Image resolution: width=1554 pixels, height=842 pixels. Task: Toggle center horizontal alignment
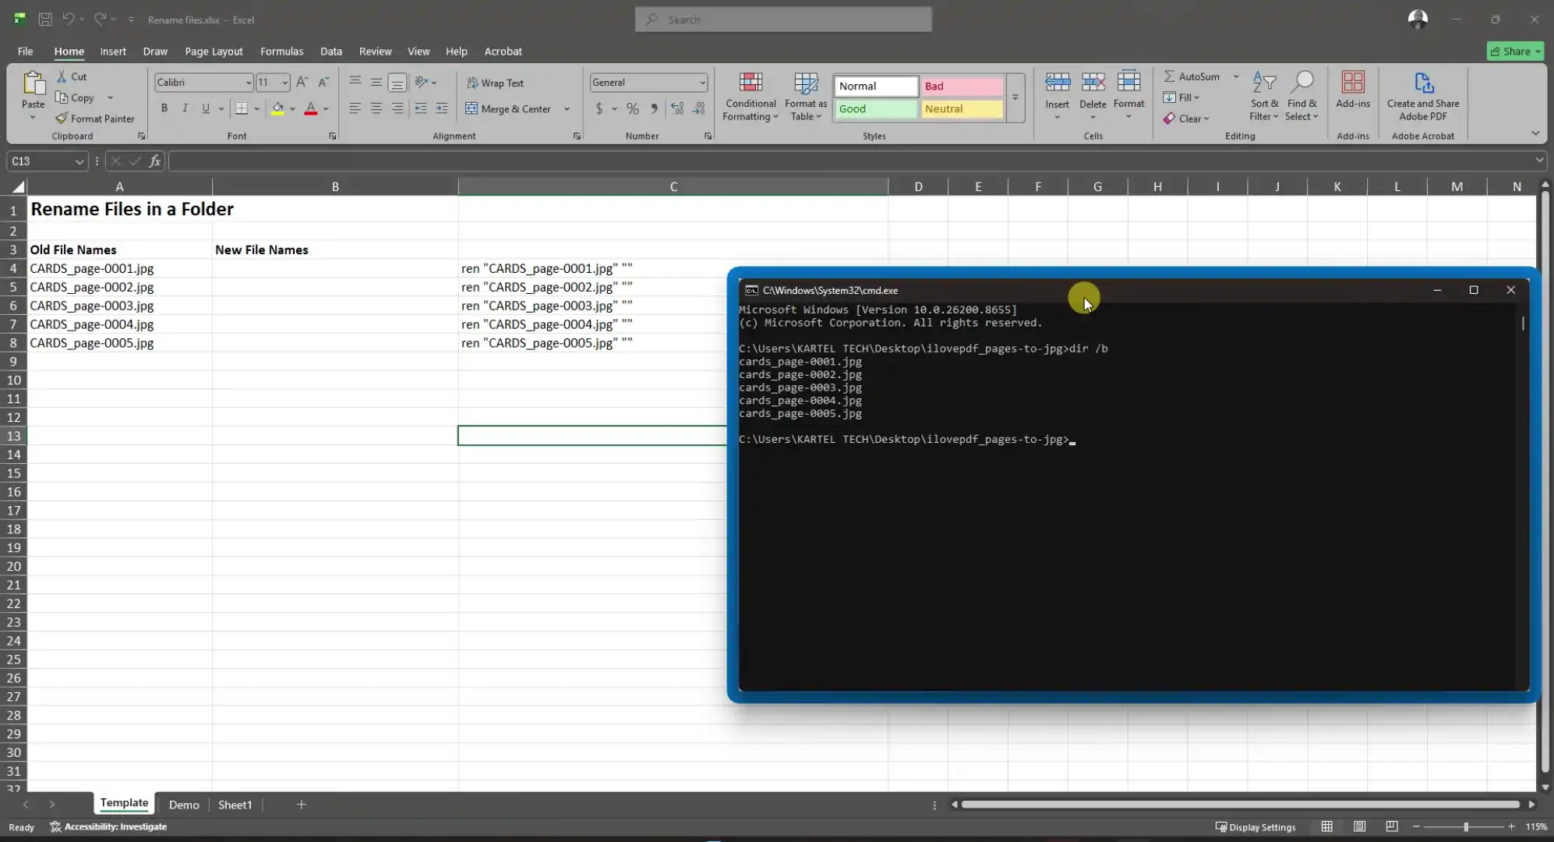[376, 108]
